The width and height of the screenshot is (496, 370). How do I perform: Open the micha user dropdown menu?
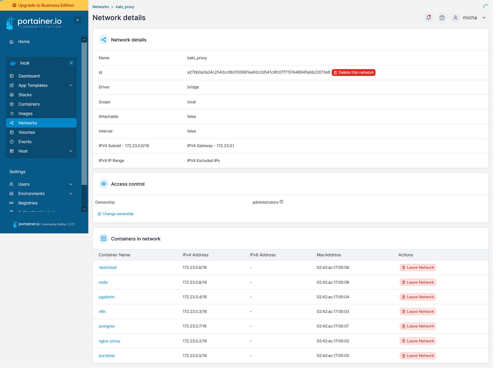(x=484, y=18)
